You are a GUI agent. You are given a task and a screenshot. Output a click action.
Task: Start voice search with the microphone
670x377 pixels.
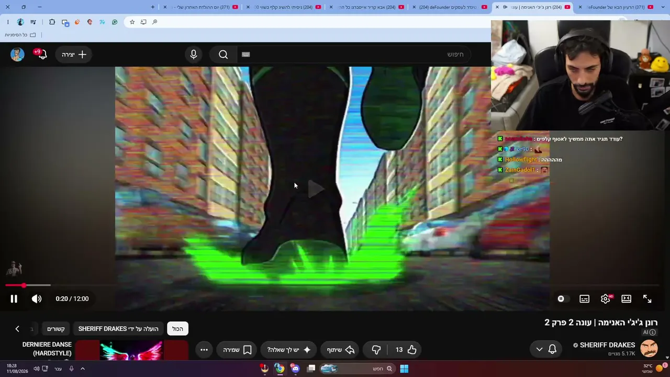coord(194,54)
